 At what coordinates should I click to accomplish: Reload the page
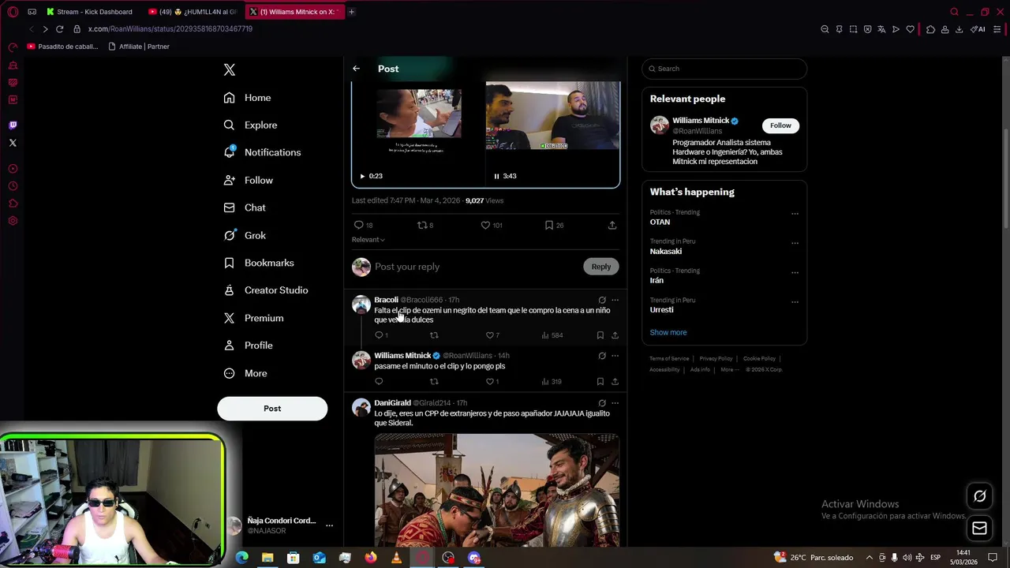click(x=59, y=29)
